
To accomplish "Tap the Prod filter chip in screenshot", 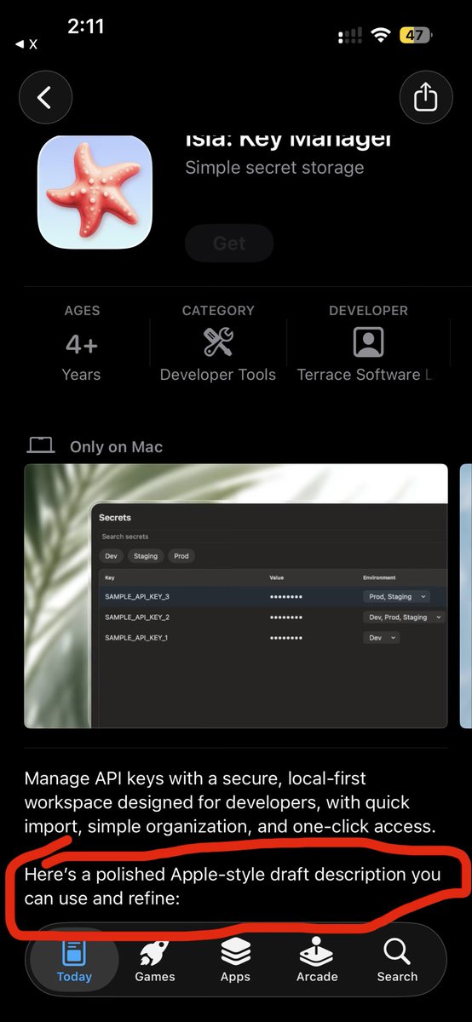I will (181, 555).
